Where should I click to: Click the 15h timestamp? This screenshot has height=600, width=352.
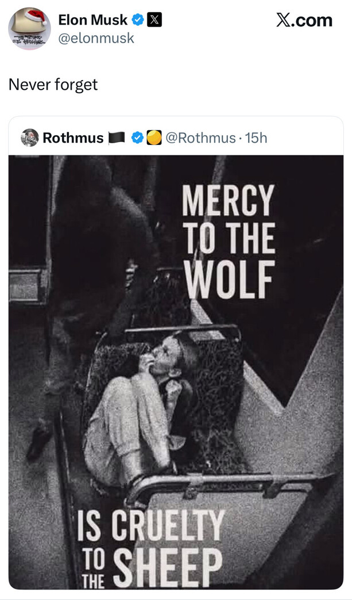click(x=256, y=138)
